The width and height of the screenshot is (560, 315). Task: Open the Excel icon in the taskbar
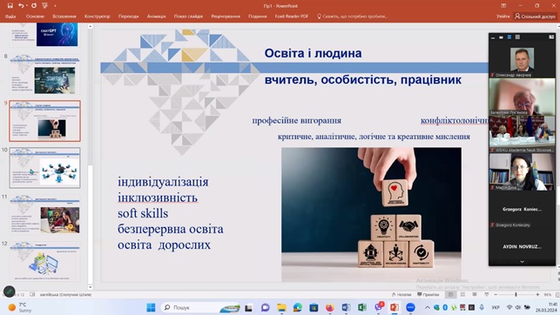(x=361, y=307)
